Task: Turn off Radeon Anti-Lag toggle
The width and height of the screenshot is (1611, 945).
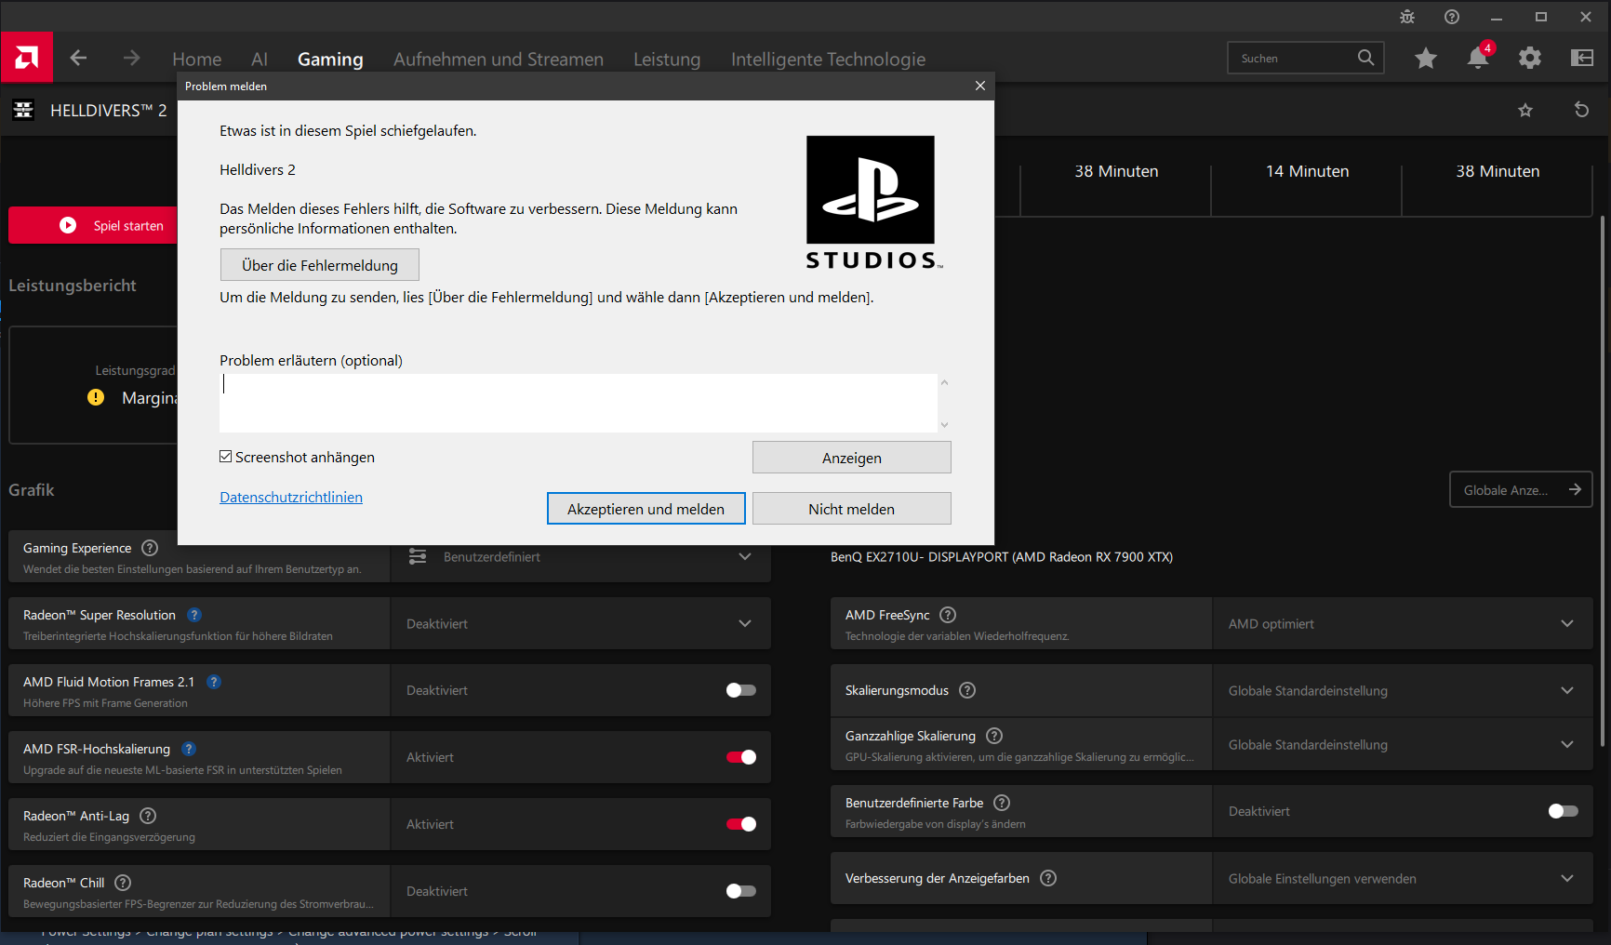Action: click(x=741, y=824)
